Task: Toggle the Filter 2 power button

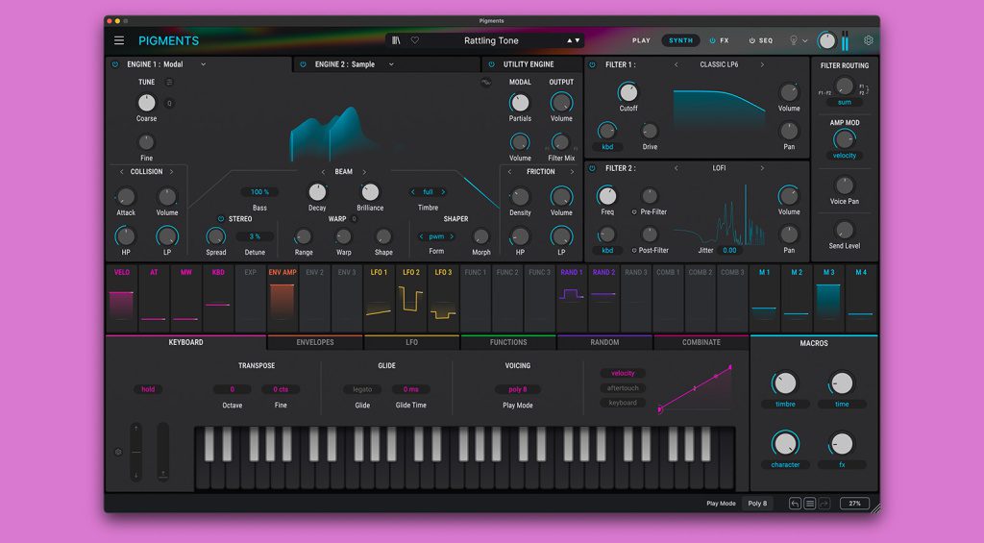Action: click(592, 168)
